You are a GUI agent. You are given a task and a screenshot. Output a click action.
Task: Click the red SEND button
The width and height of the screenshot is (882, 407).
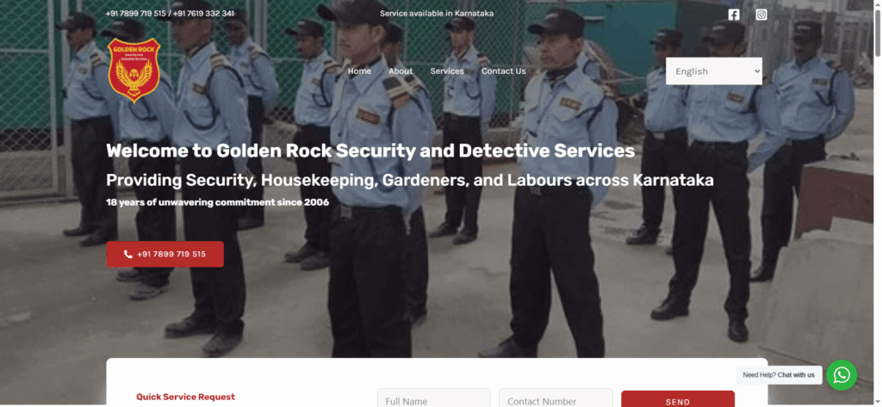(678, 401)
